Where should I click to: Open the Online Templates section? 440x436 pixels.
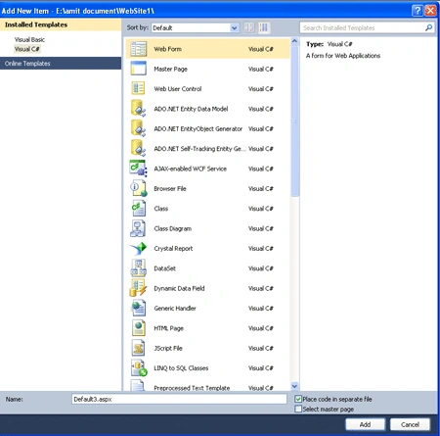pos(61,64)
